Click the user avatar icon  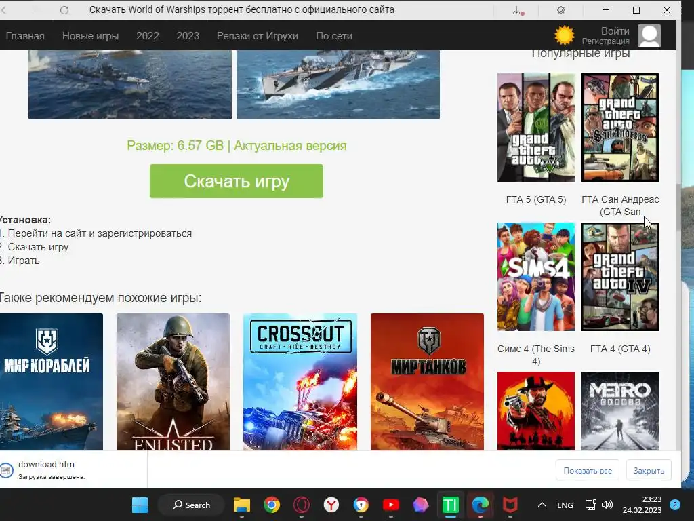649,36
